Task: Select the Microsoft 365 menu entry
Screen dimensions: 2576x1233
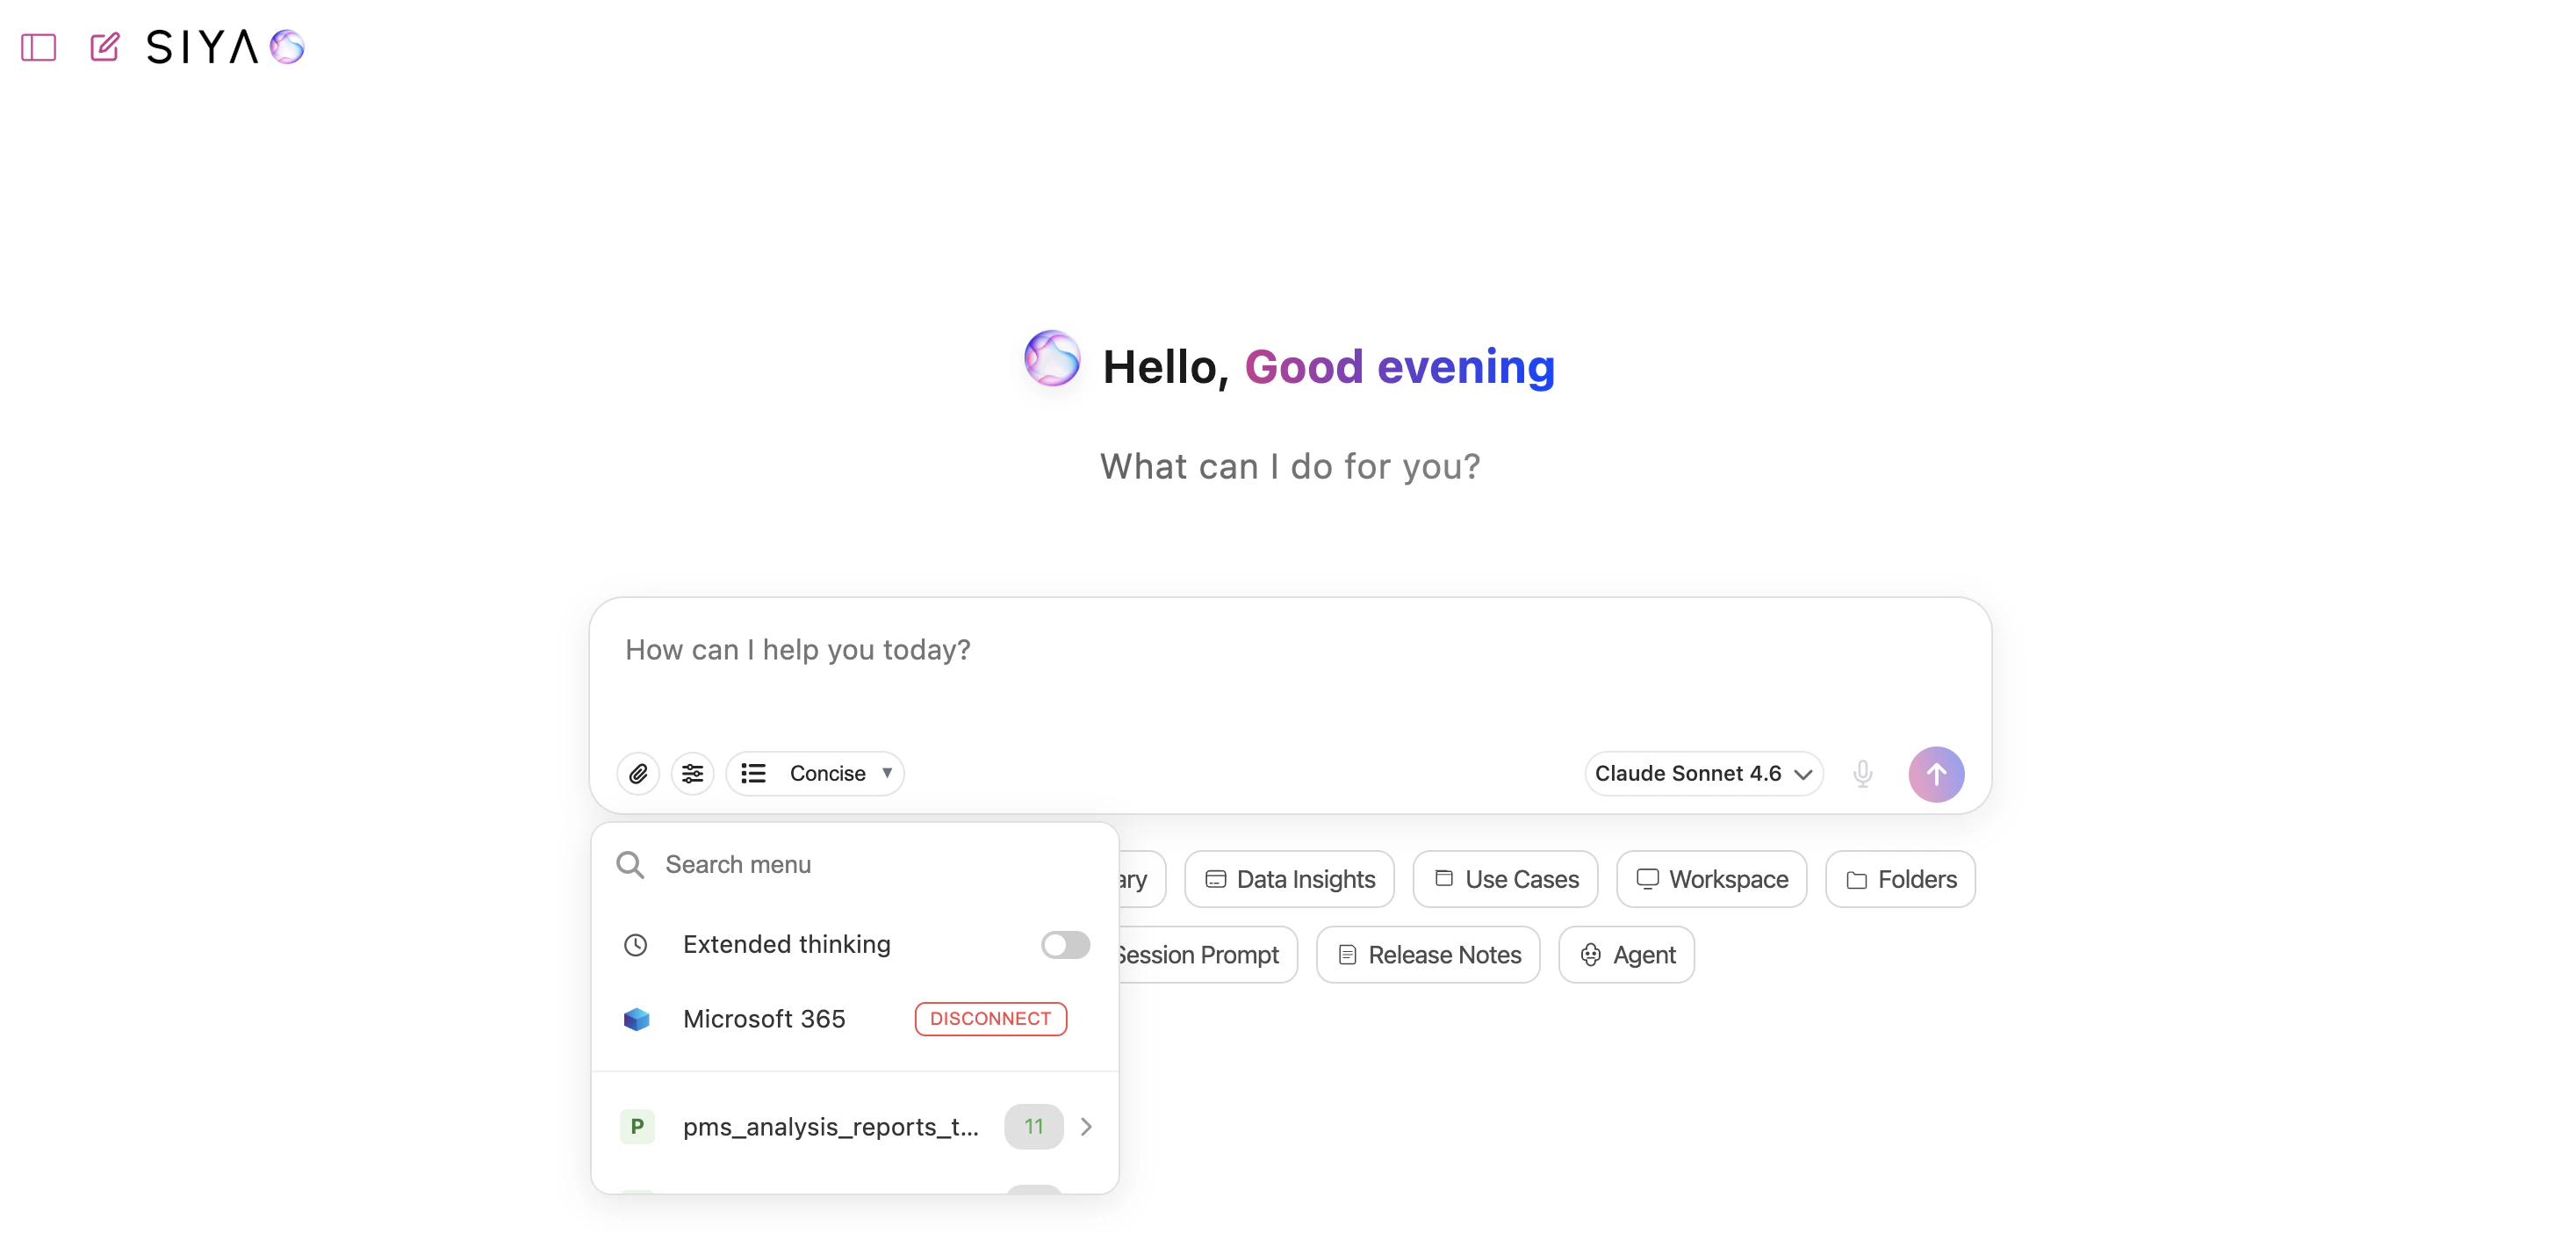Action: click(x=764, y=1019)
